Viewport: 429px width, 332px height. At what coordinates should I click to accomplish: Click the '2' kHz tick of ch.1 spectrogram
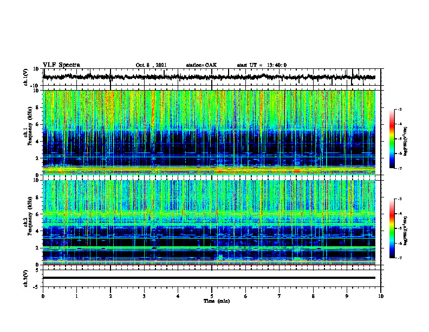(x=37, y=158)
